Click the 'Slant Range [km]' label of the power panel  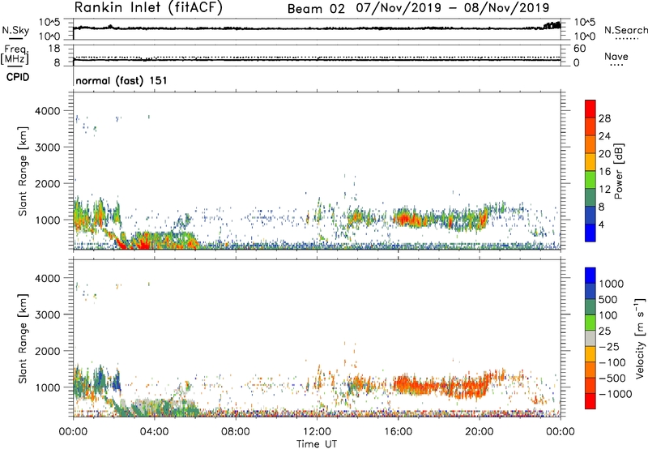click(x=23, y=171)
